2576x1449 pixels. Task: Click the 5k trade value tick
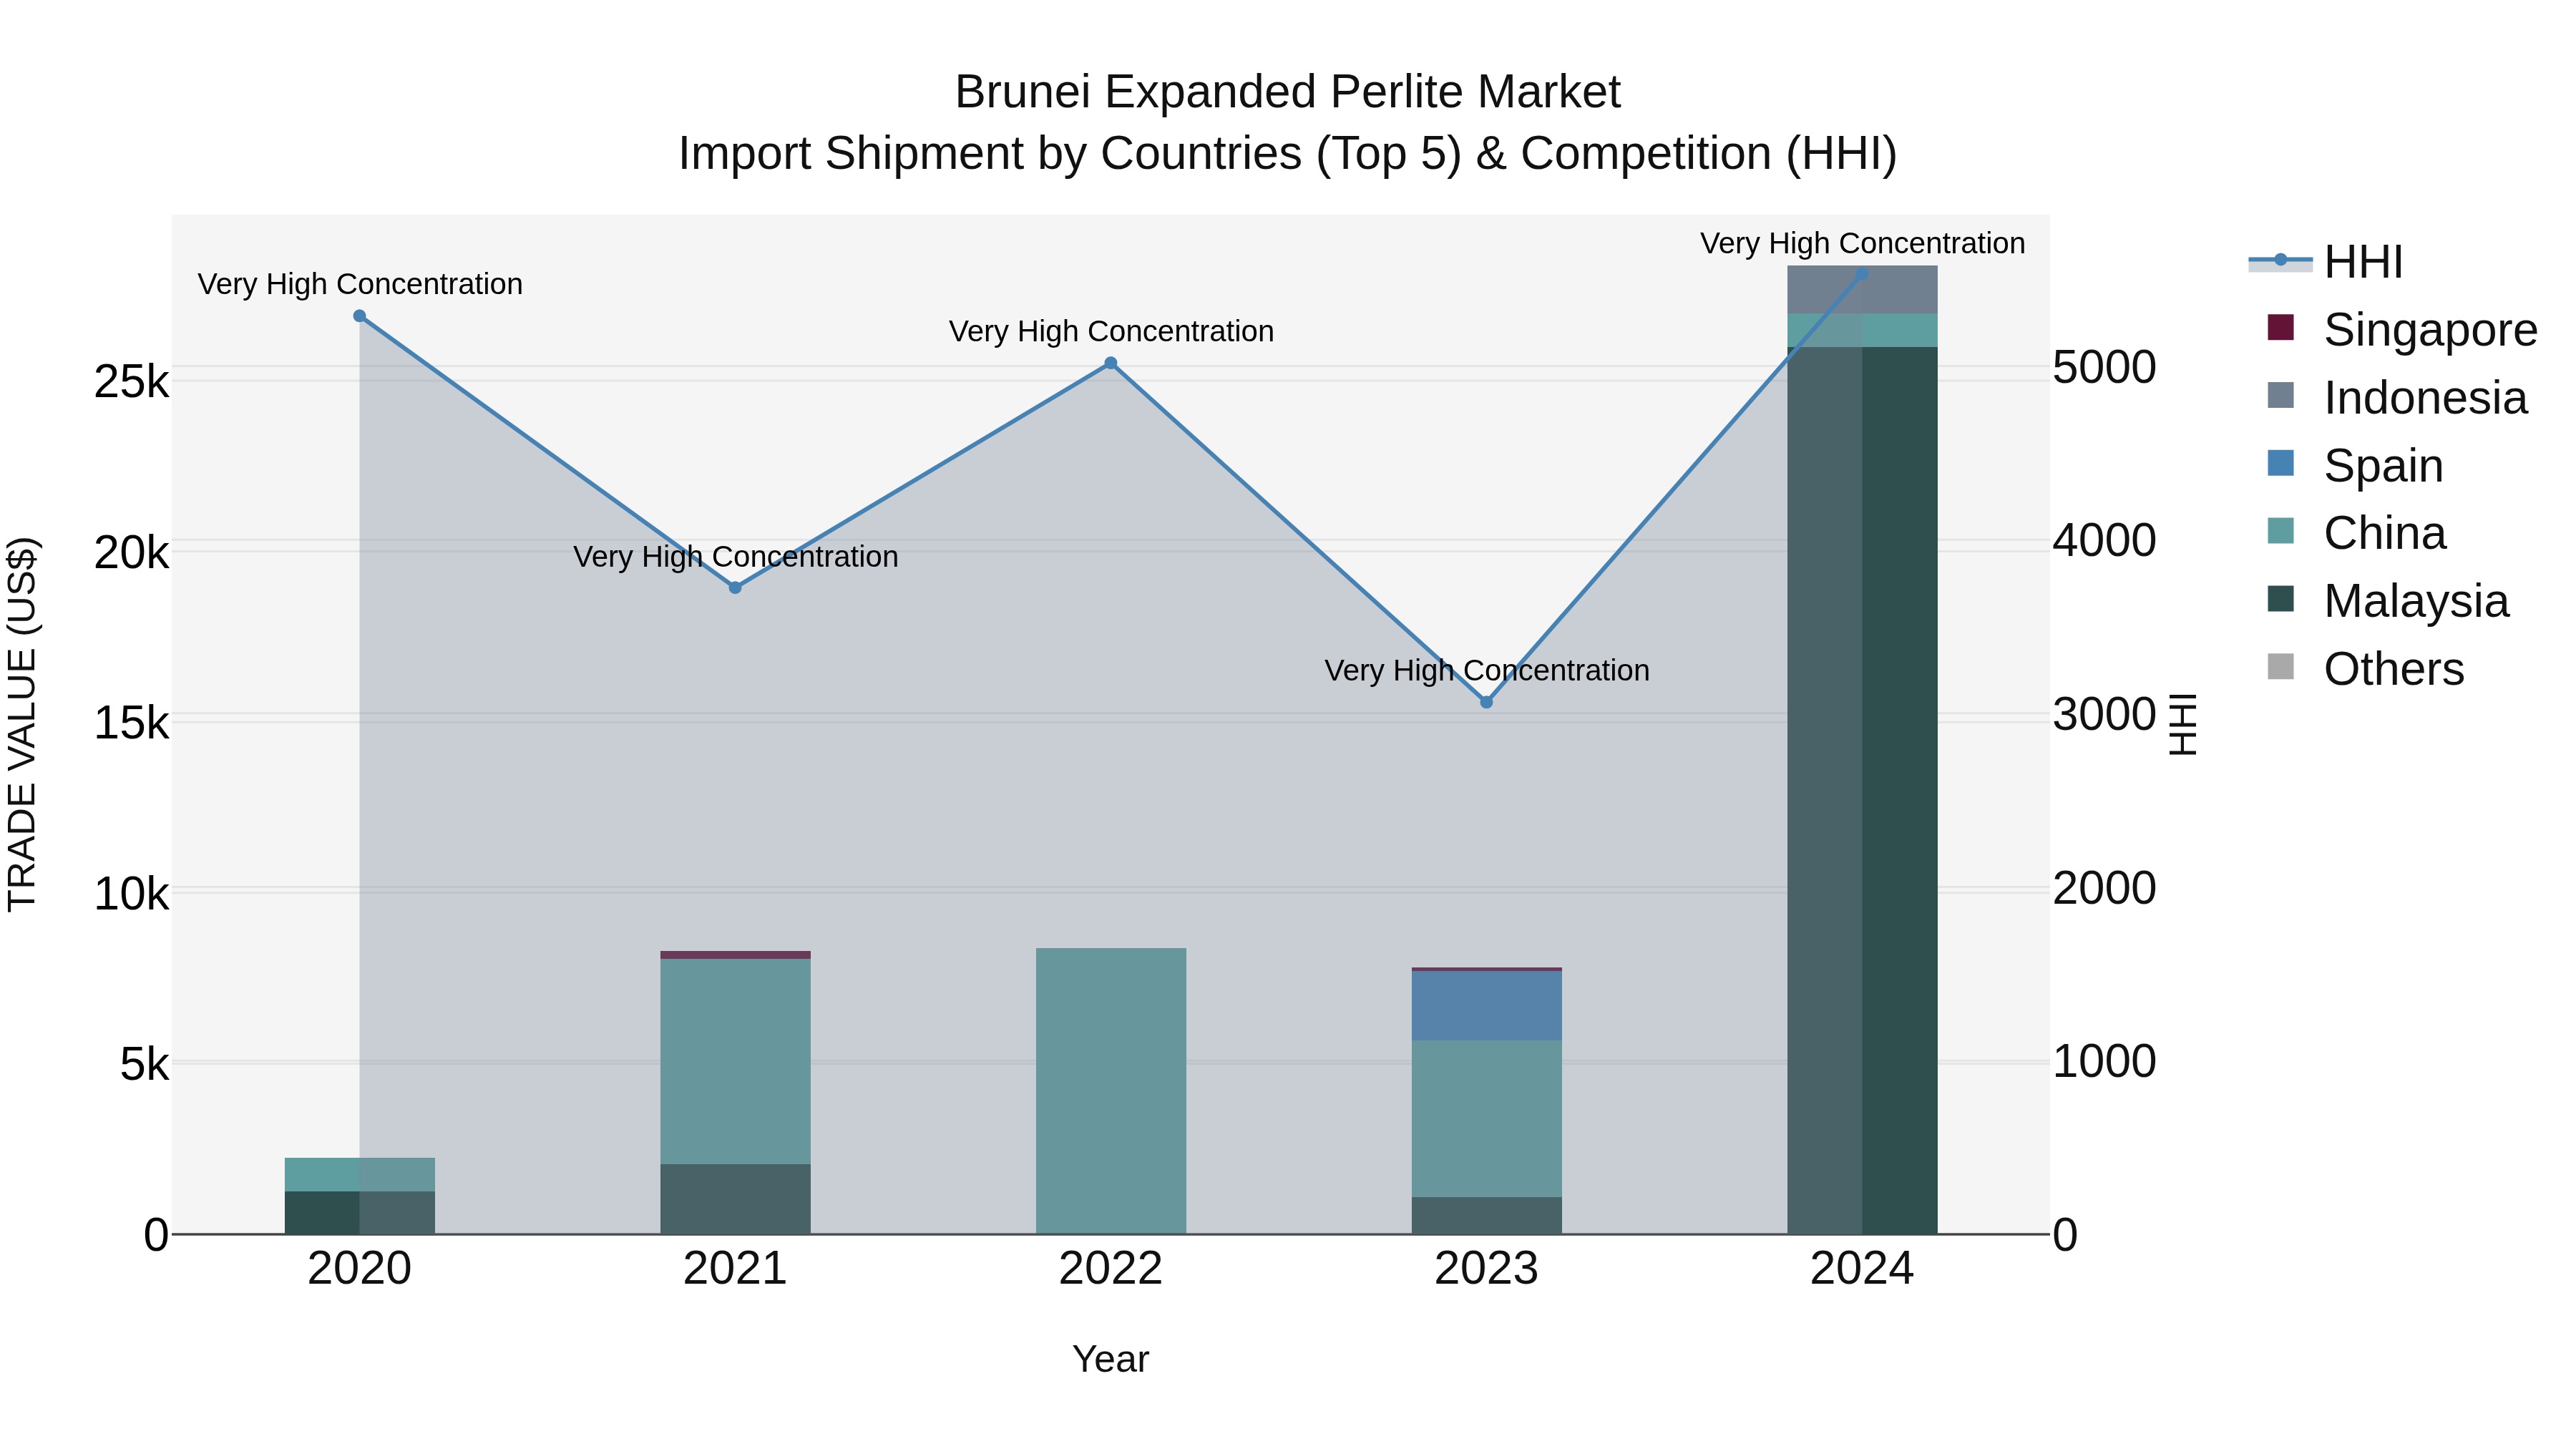[144, 1065]
